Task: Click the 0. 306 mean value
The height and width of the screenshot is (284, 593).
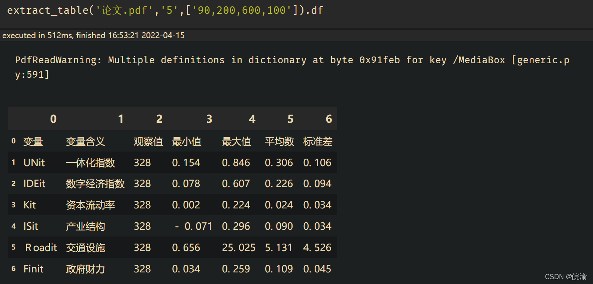Action: coord(279,162)
